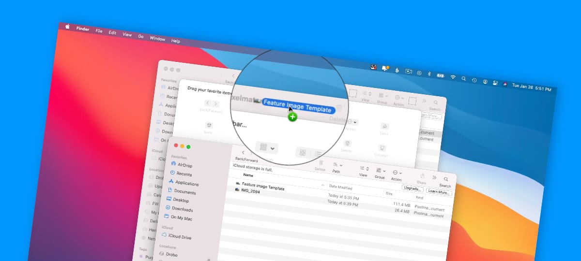Show more toolbar items via chevrons
This screenshot has height=261, width=581.
434,177
